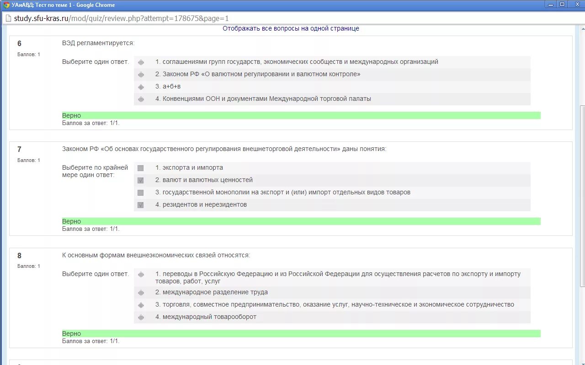Maximize the Chrome window
The height and width of the screenshot is (365, 585).
pos(562,5)
